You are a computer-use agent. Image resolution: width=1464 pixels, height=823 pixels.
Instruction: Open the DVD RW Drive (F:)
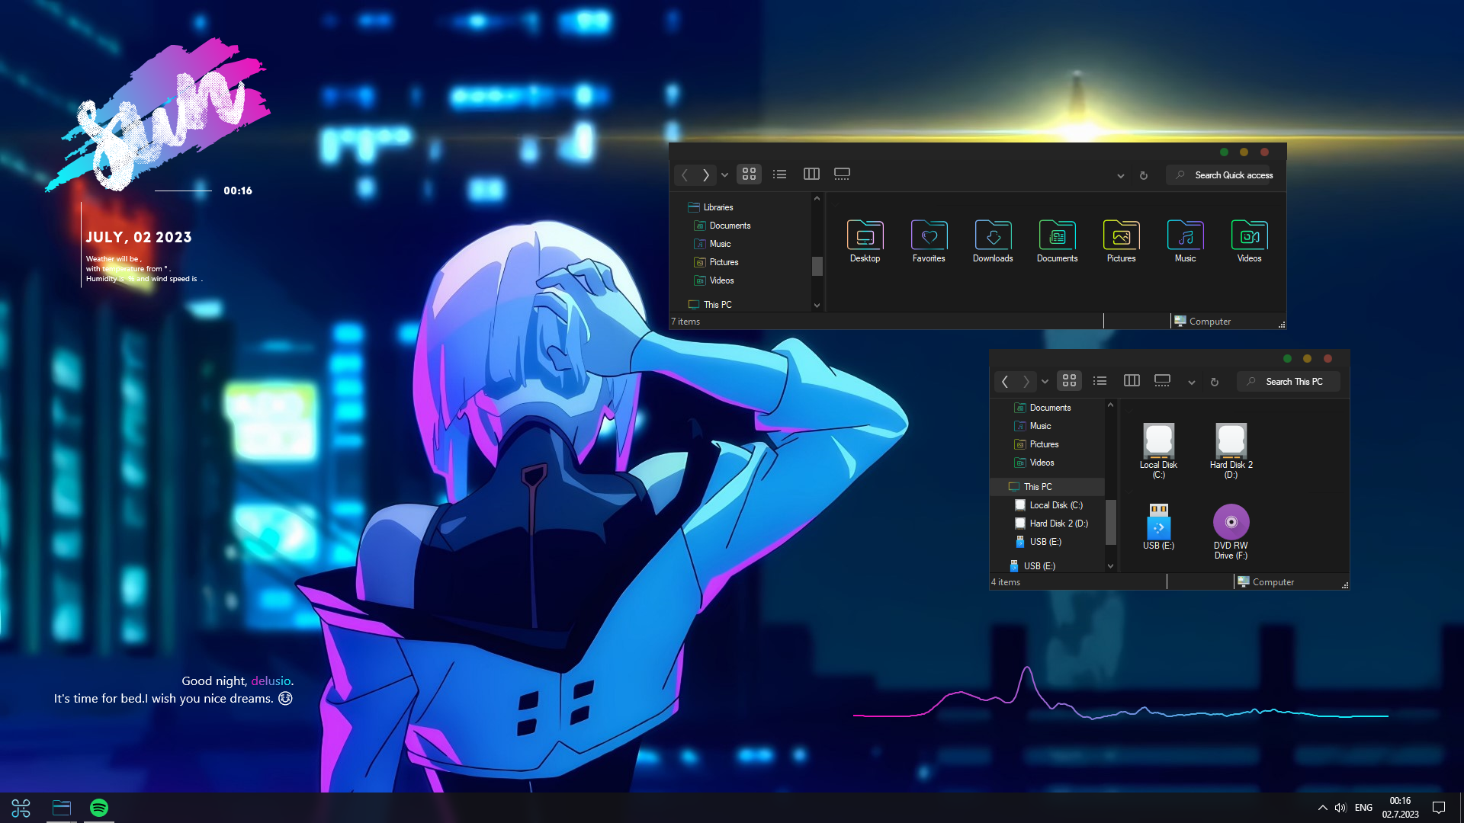(x=1231, y=521)
